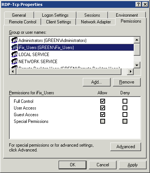Click the NETWORK SERVICE user icon
150x173 pixels.
click(14, 61)
